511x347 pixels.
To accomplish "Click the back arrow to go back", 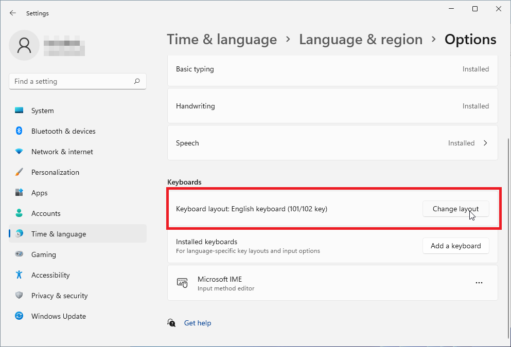I will pyautogui.click(x=13, y=13).
